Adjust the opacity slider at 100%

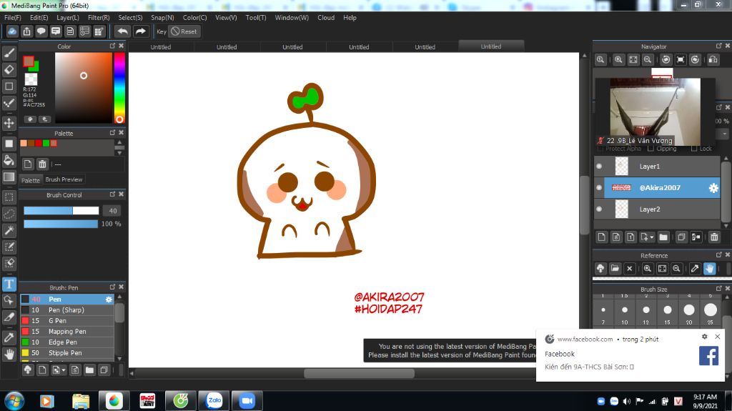[x=61, y=224]
